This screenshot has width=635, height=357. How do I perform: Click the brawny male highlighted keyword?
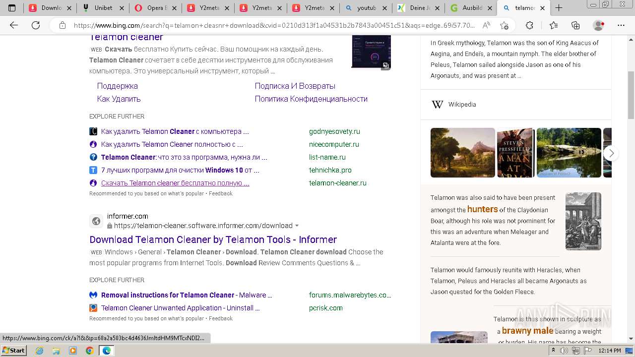[527, 331]
